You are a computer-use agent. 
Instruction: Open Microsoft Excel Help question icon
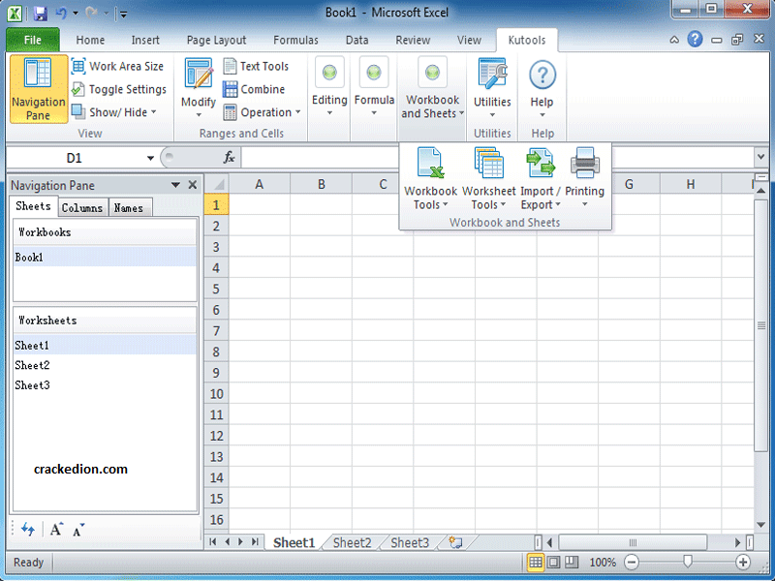pyautogui.click(x=695, y=39)
